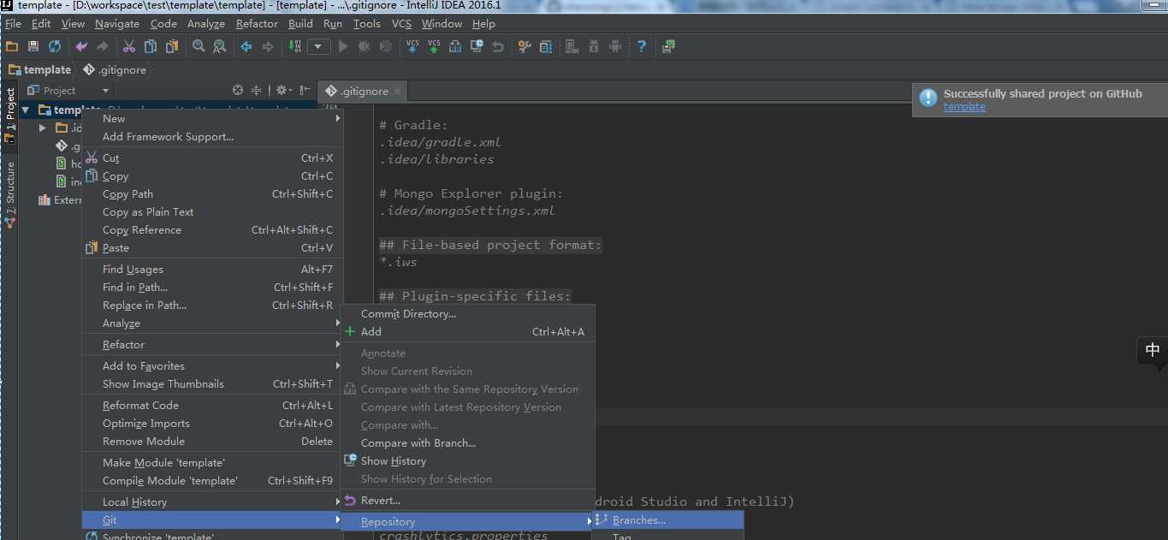1168x540 pixels.
Task: Click the VCS Revert toolbar icon
Action: click(498, 46)
